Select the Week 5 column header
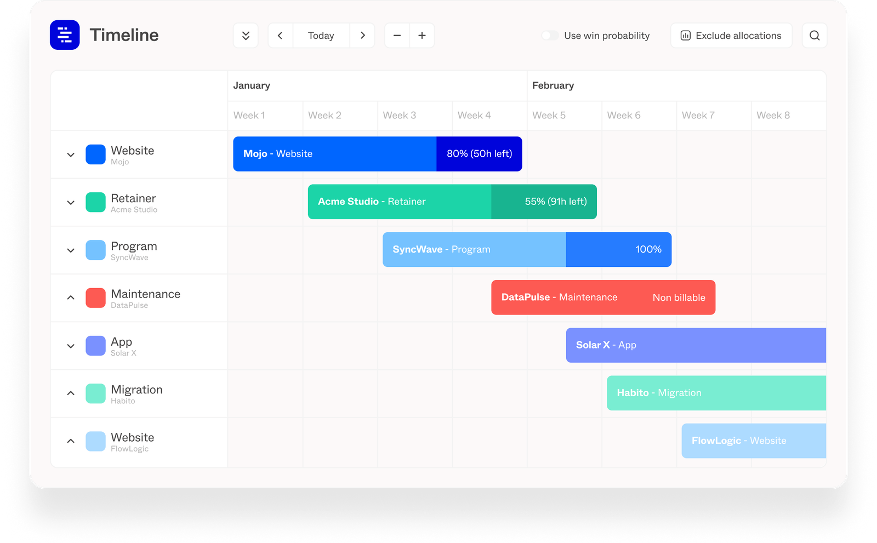The width and height of the screenshot is (877, 543). point(548,115)
